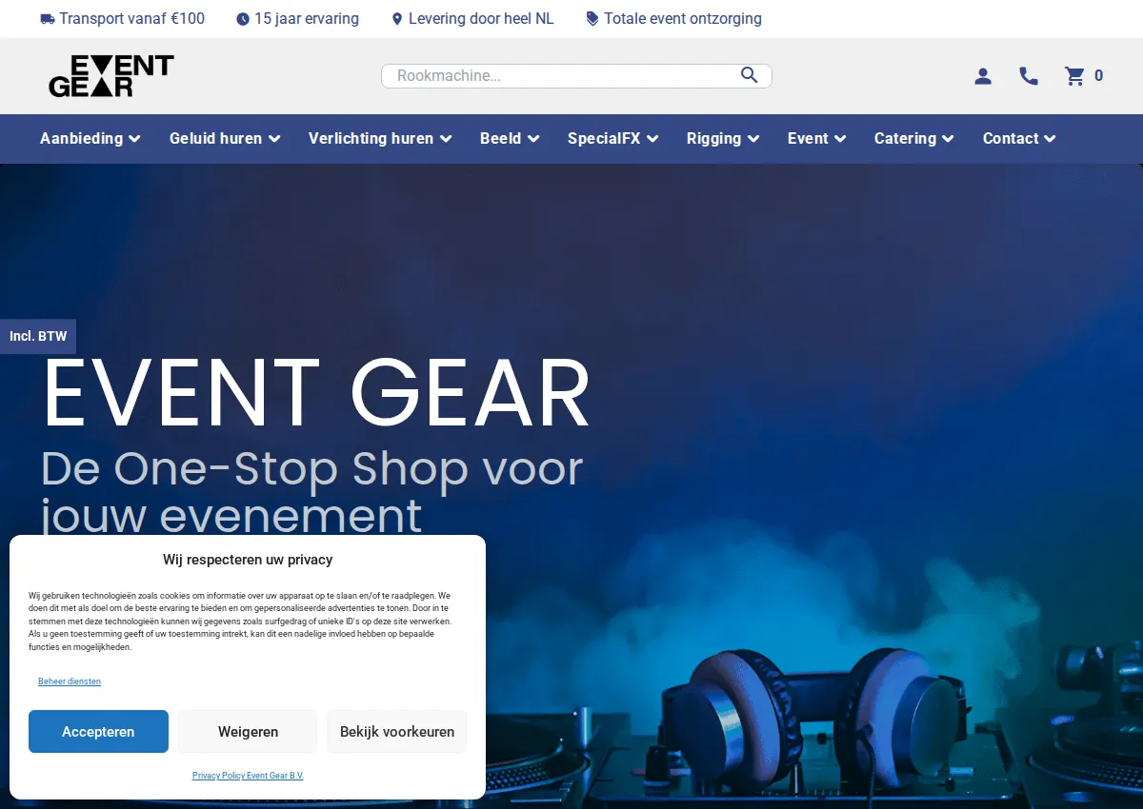1143x809 pixels.
Task: Open the user account icon
Action: tap(983, 76)
